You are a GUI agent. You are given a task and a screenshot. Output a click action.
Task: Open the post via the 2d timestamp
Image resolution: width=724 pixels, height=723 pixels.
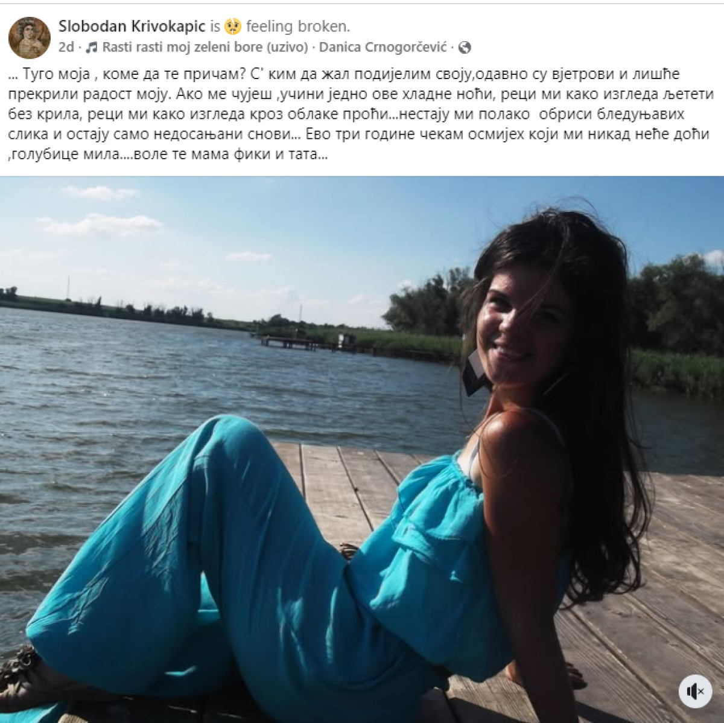pos(66,47)
